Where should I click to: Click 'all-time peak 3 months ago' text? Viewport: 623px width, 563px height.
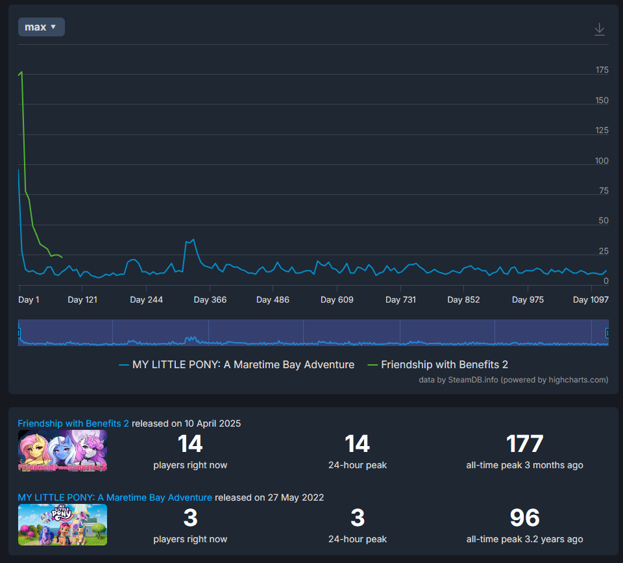[x=524, y=465]
